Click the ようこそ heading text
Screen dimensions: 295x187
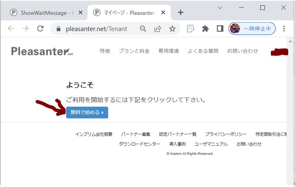click(80, 85)
